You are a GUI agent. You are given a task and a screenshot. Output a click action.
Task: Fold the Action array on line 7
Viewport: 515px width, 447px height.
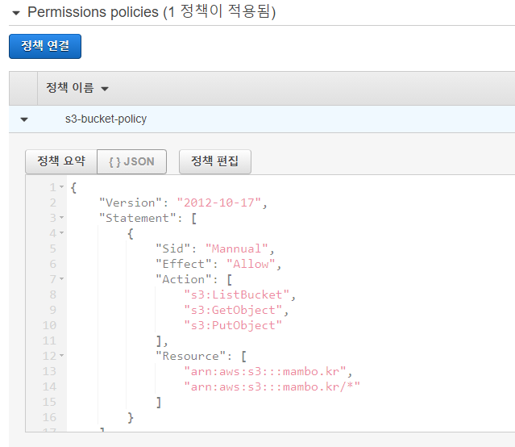61,279
